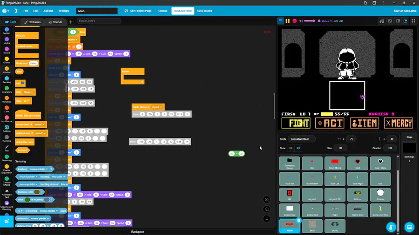Click Save as sano.pmp

pos(405,11)
